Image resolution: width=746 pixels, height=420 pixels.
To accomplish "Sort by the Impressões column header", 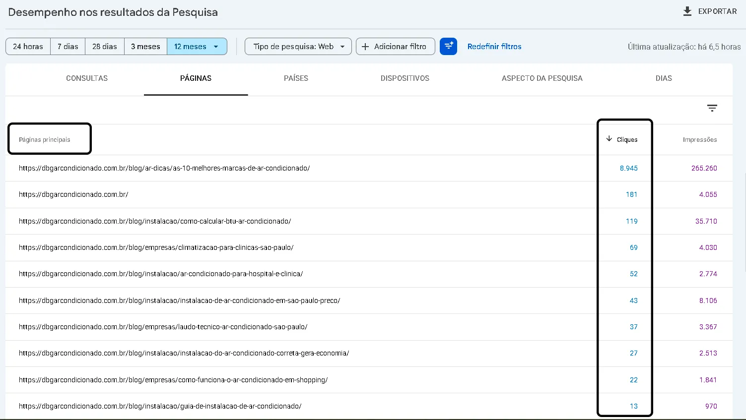I will [700, 140].
